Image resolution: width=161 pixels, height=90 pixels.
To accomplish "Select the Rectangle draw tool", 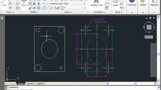I will point(17,3).
